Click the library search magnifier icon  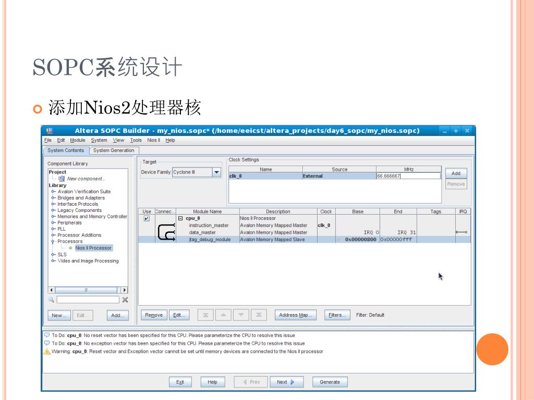tap(51, 299)
